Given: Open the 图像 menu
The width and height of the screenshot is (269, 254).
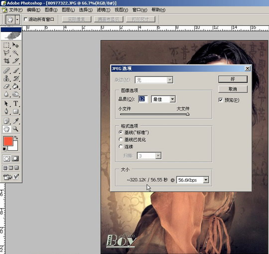Looking at the screenshot, I should coord(51,10).
